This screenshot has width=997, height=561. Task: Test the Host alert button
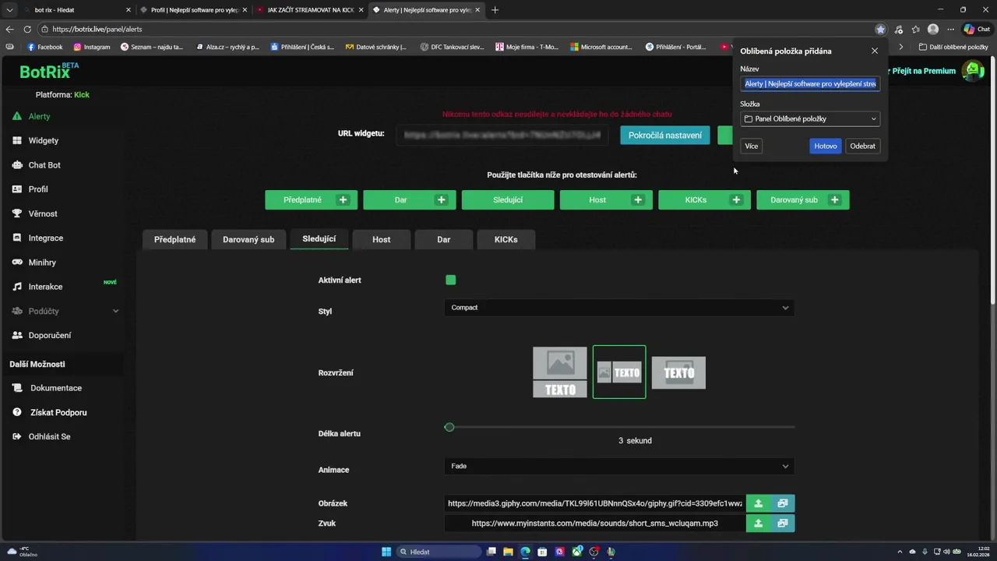606,200
